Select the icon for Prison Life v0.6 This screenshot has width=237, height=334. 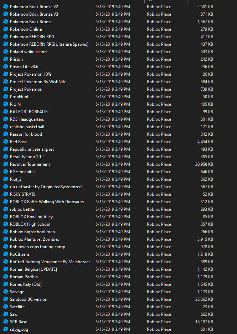pos(6,67)
